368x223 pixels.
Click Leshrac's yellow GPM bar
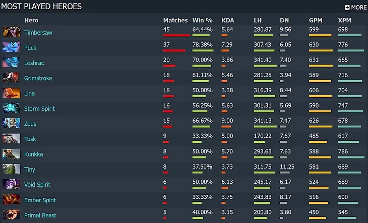tap(321, 66)
